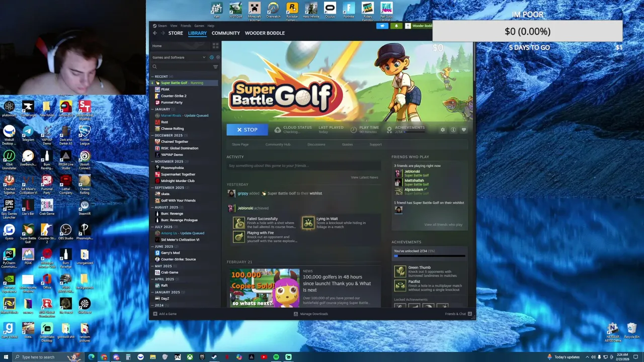This screenshot has height=362, width=644.
Task: Click Windows Start button
Action: pos(5,357)
